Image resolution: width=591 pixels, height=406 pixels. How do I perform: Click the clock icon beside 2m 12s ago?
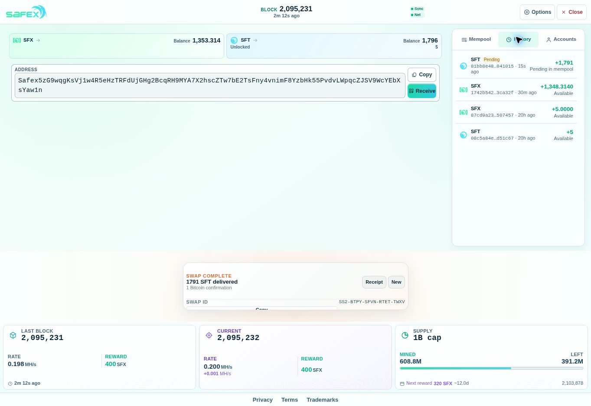coord(10,383)
